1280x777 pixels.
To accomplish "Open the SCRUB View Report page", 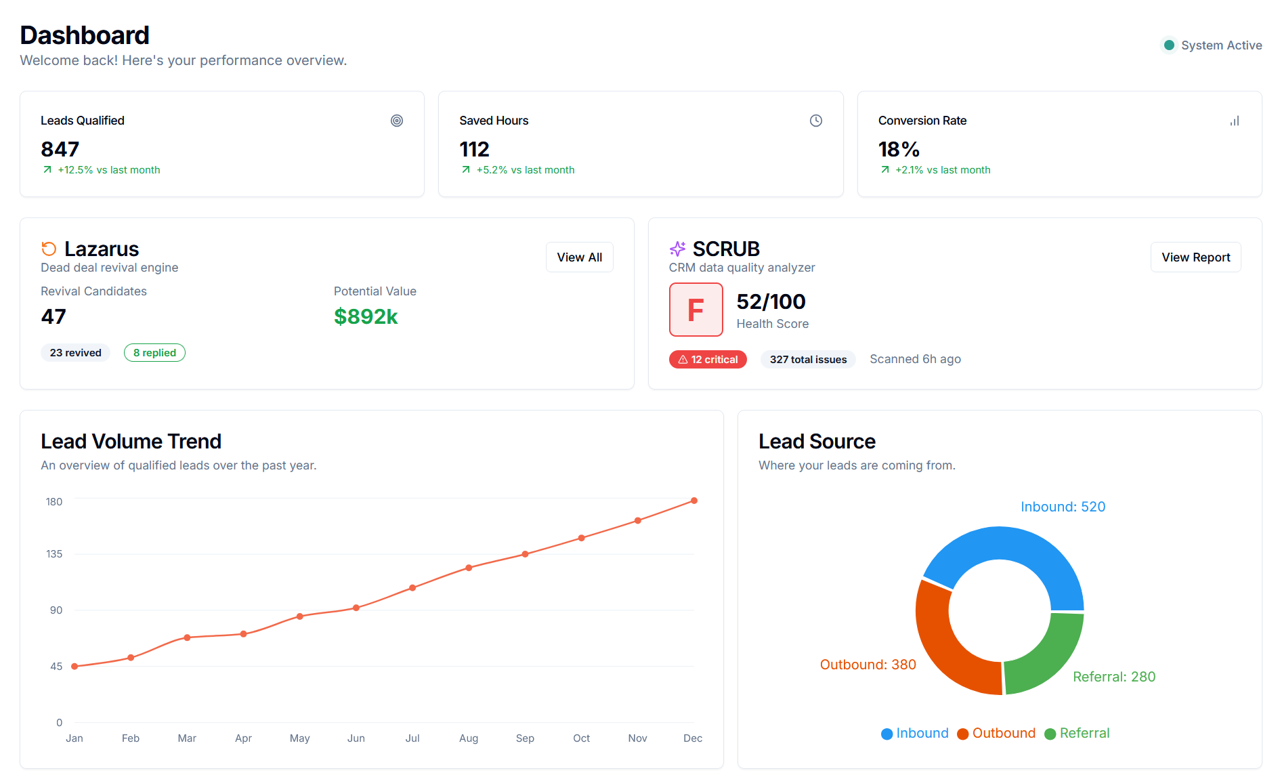I will point(1195,257).
